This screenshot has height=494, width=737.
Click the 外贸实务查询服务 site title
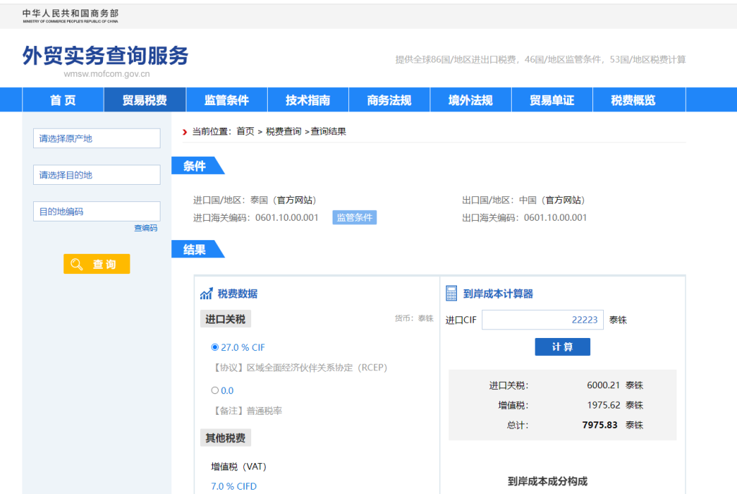tap(106, 55)
